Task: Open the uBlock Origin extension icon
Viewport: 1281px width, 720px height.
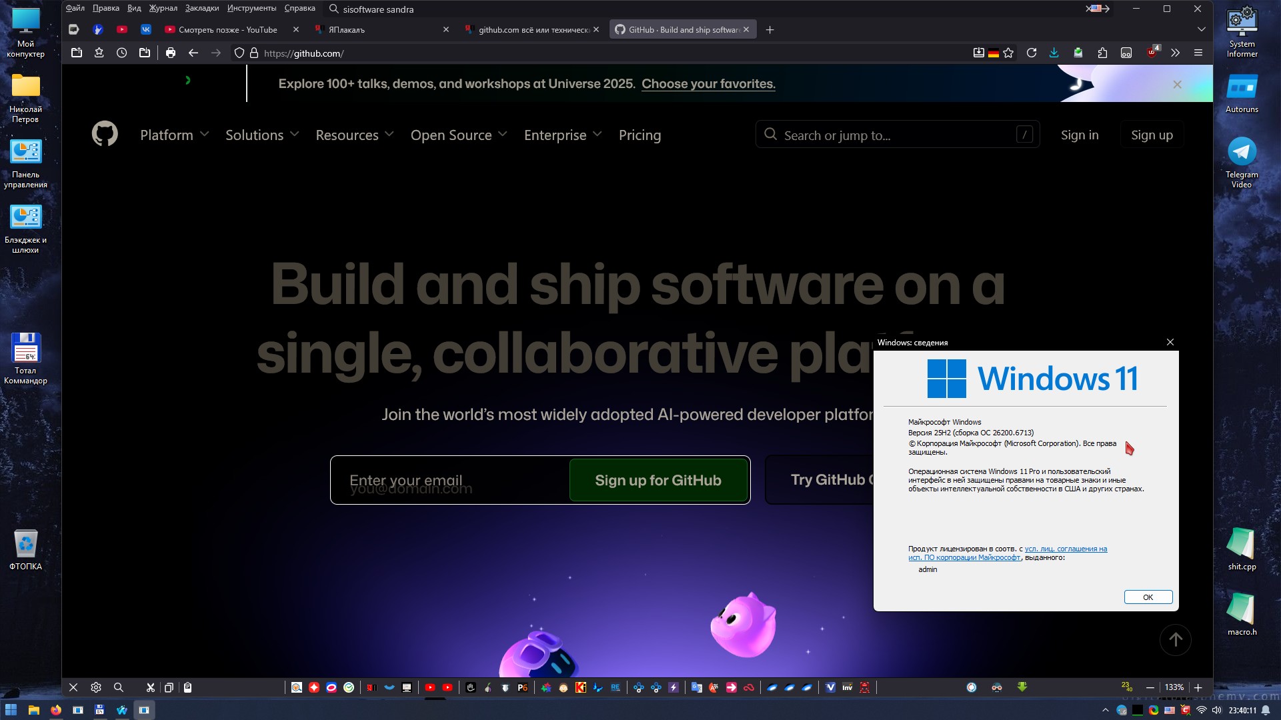Action: tap(1152, 53)
